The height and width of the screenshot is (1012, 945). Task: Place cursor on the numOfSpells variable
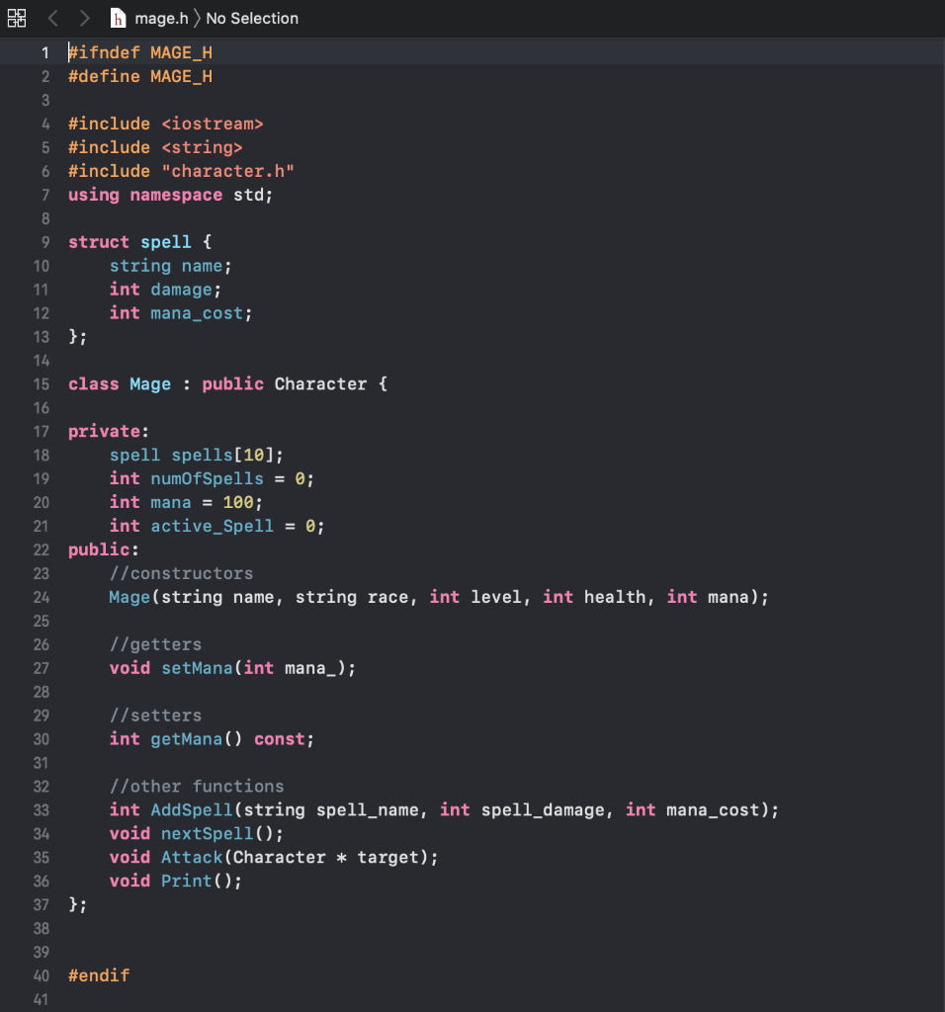(x=207, y=478)
